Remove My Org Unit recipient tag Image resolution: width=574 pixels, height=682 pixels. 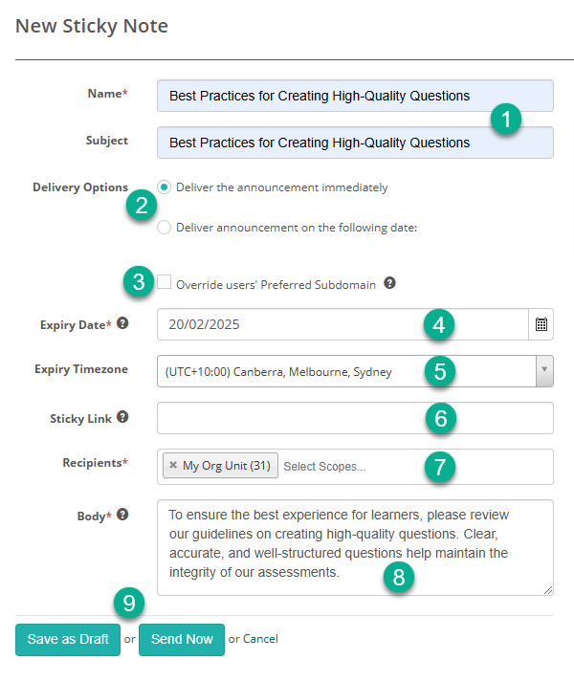[173, 466]
